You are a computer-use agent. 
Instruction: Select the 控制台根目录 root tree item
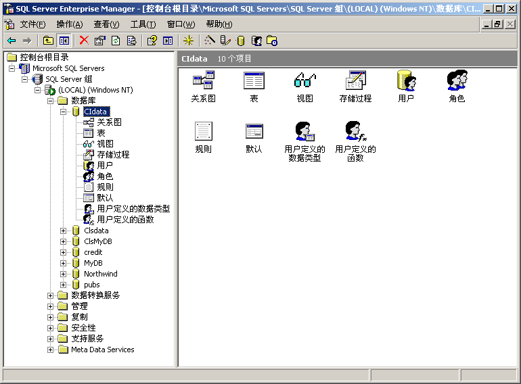[44, 57]
